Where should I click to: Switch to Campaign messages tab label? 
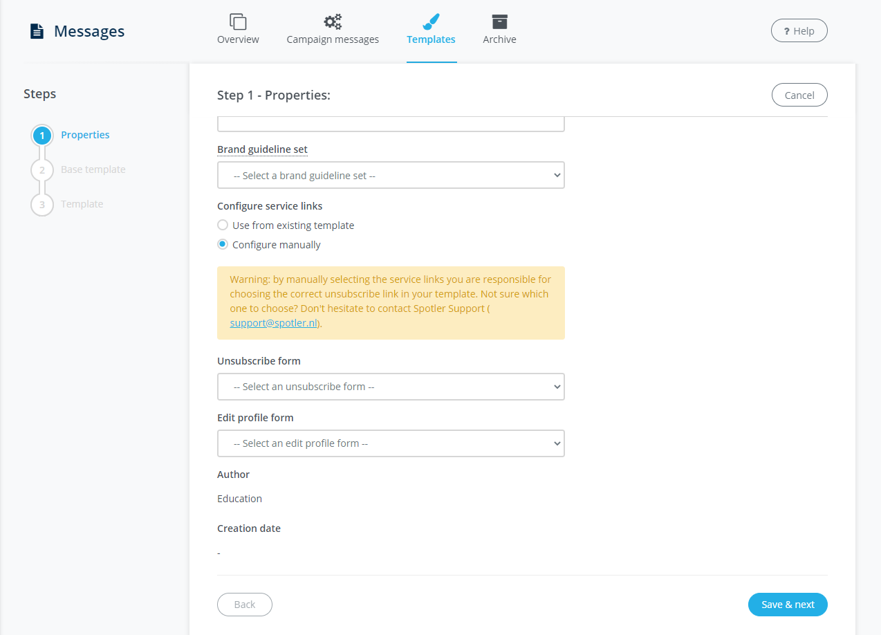(333, 39)
